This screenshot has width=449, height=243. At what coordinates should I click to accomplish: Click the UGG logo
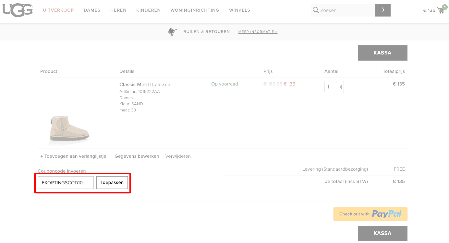pyautogui.click(x=18, y=10)
